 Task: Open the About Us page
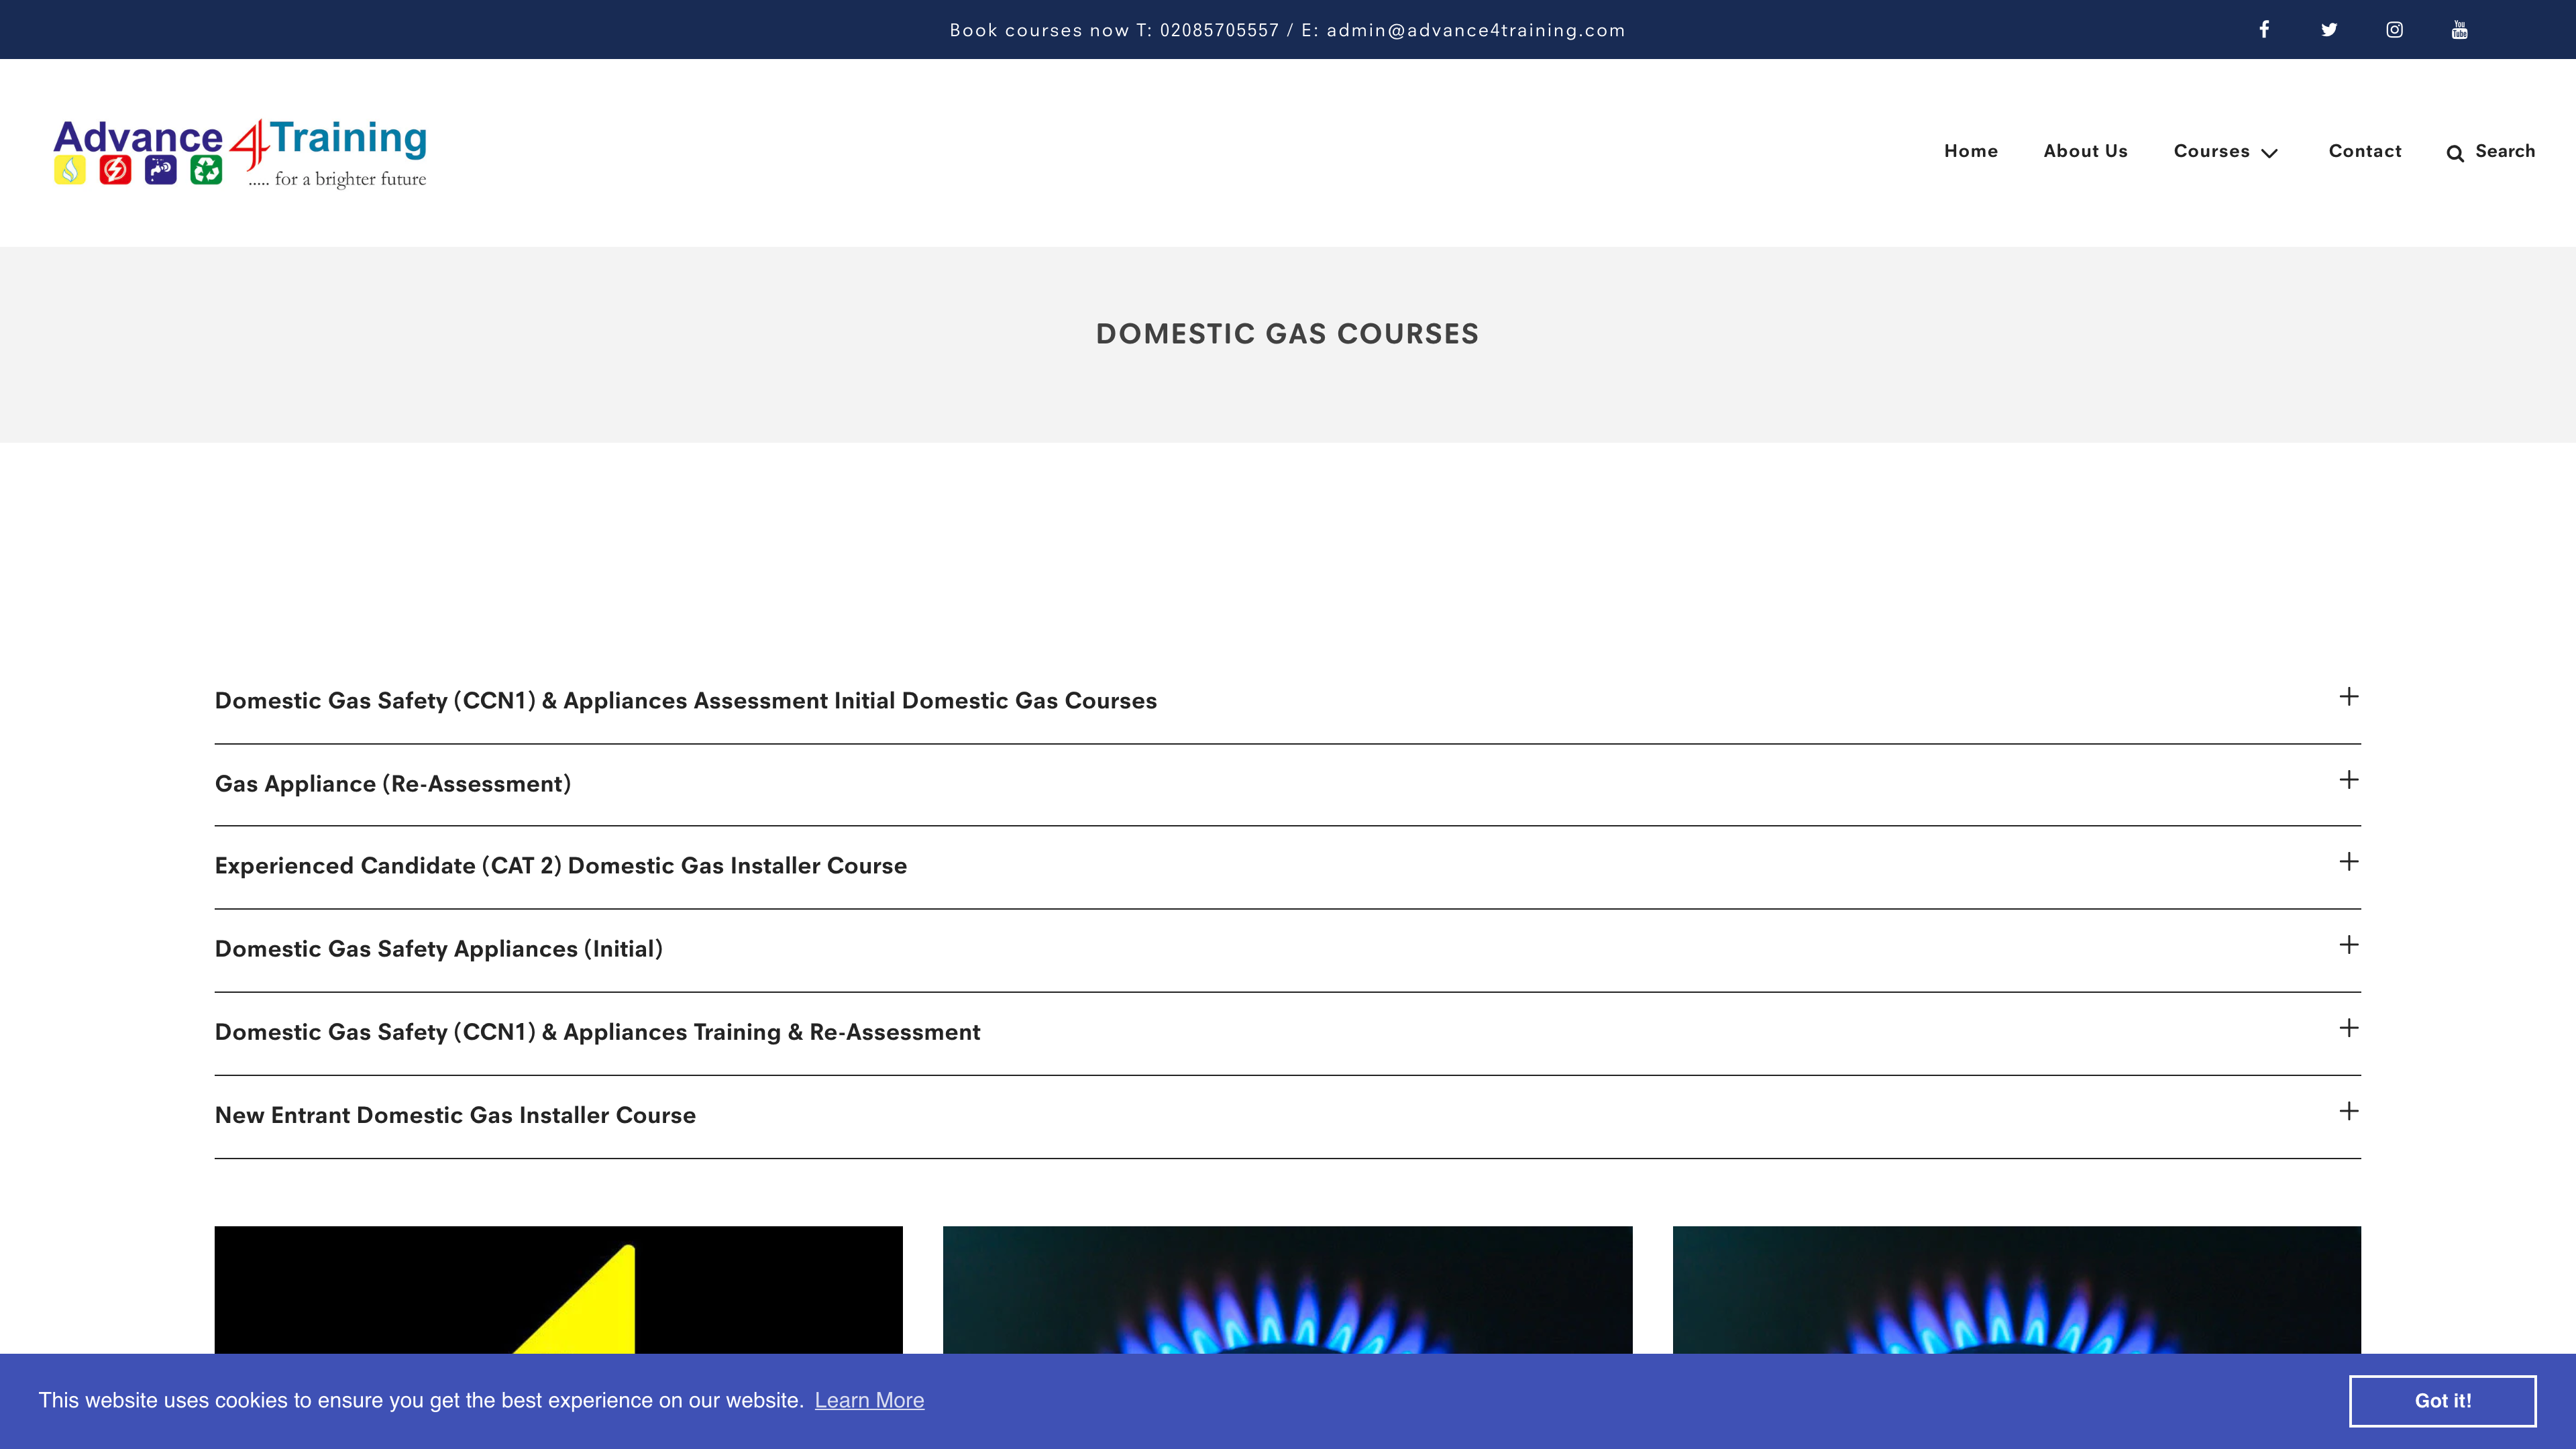[2085, 151]
